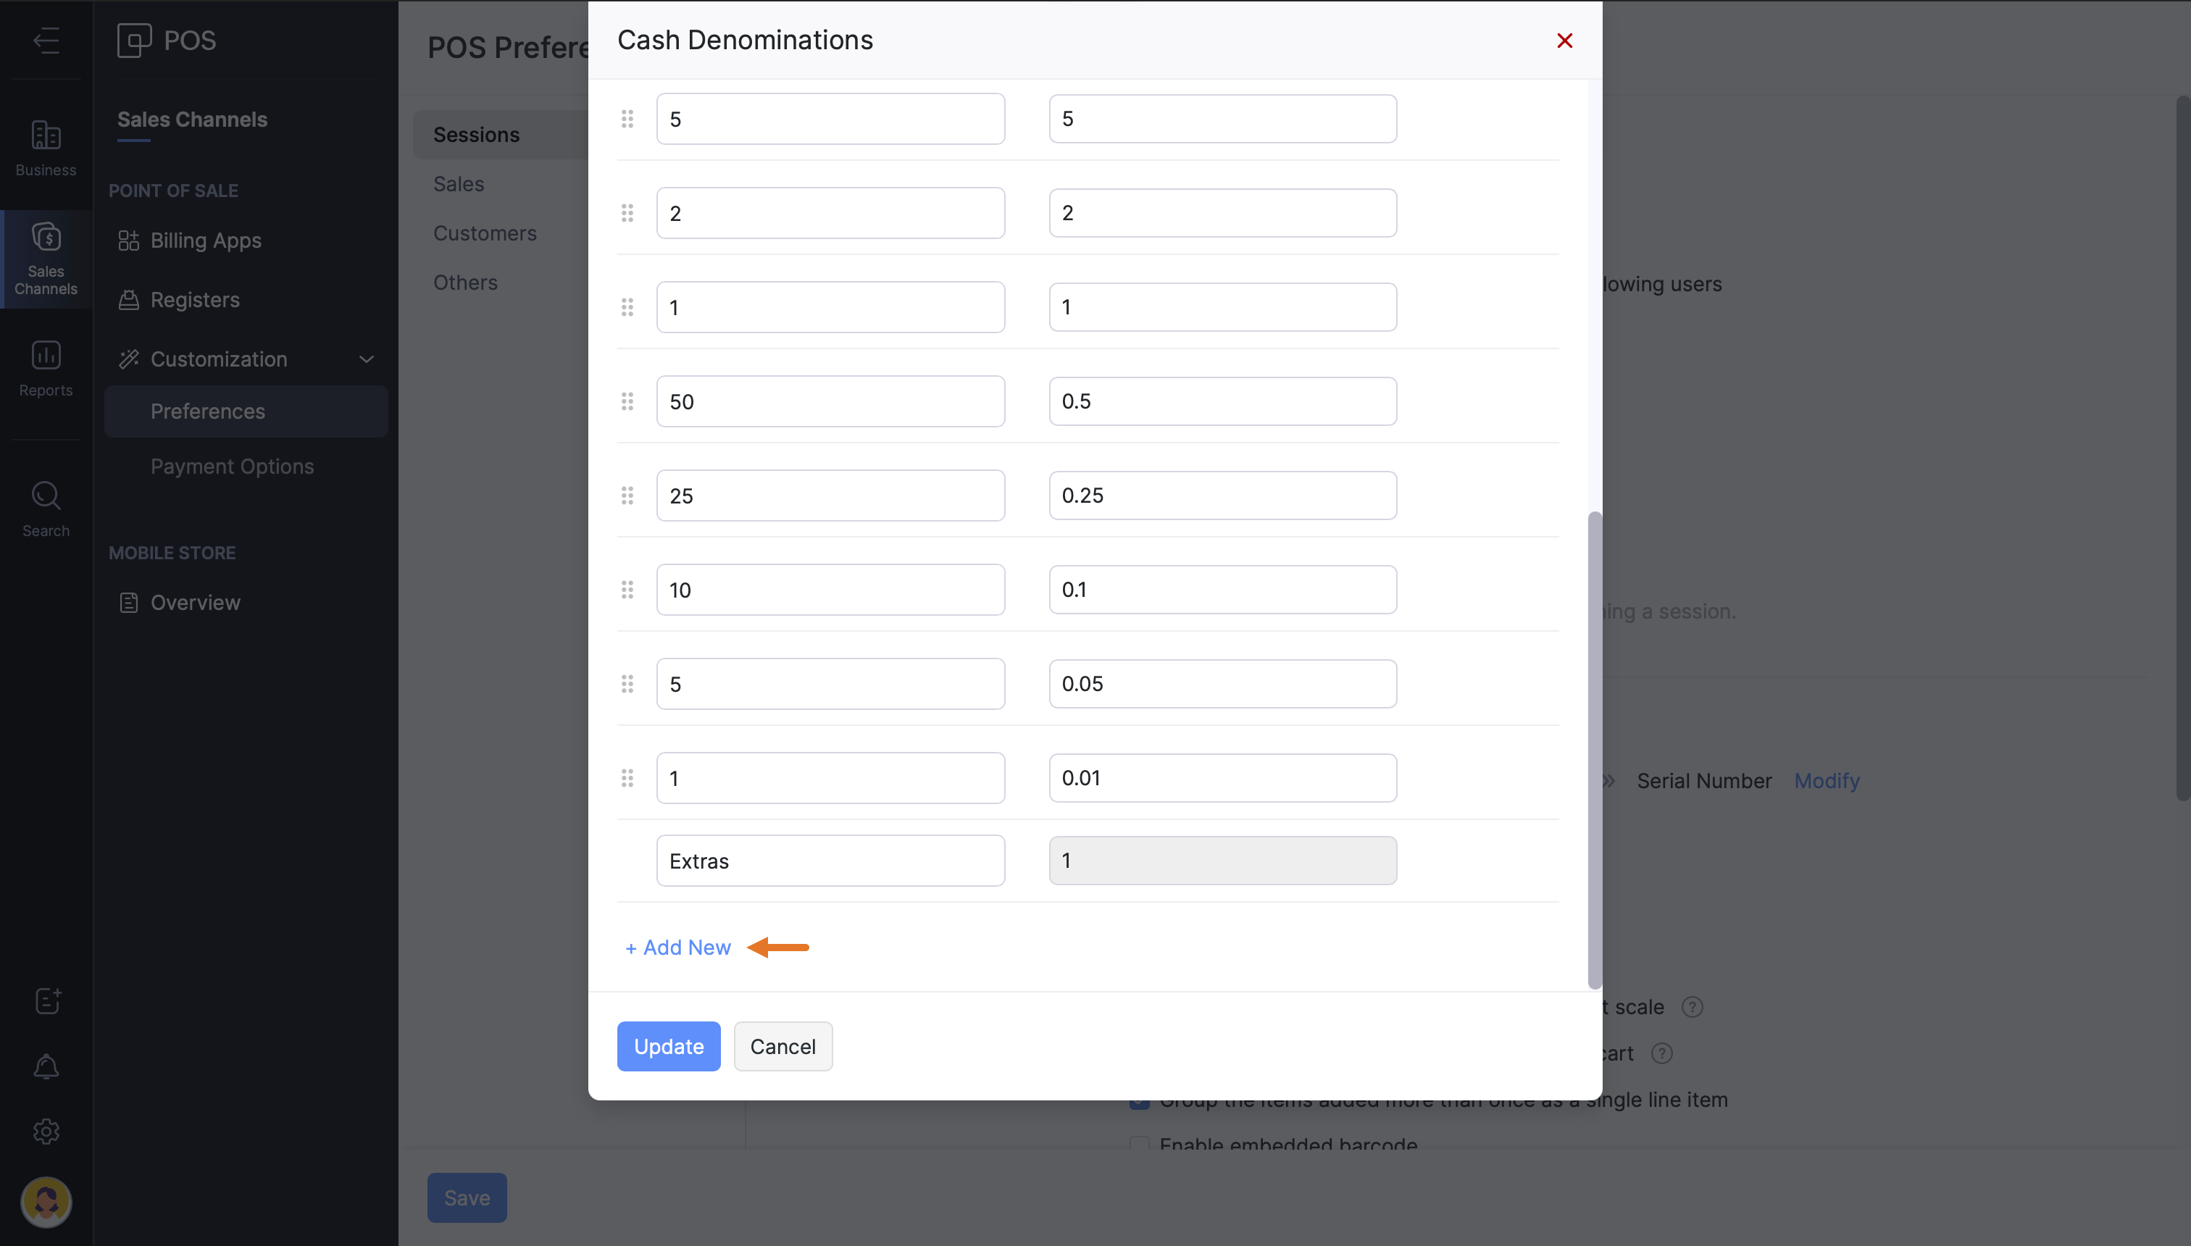Close the Cash Denominations dialog
Image resolution: width=2191 pixels, height=1246 pixels.
pos(1564,41)
